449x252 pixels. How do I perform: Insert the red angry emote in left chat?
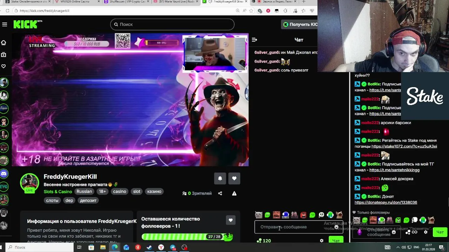(303, 215)
